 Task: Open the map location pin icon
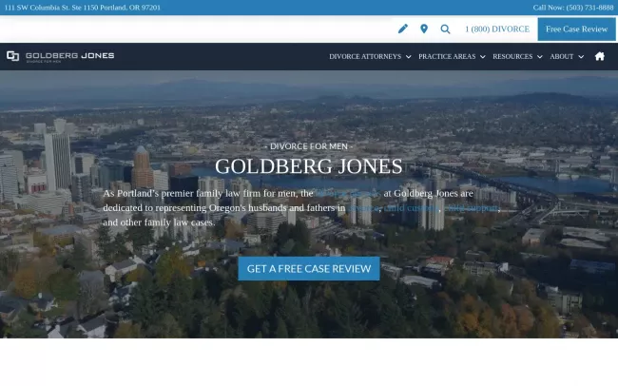click(x=424, y=29)
